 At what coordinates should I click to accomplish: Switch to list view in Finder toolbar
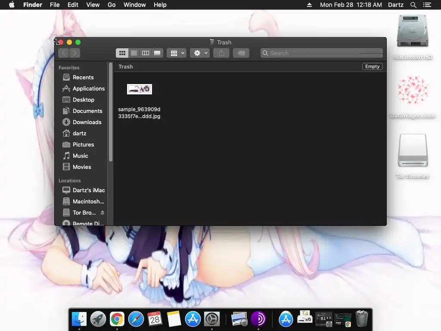[x=134, y=53]
